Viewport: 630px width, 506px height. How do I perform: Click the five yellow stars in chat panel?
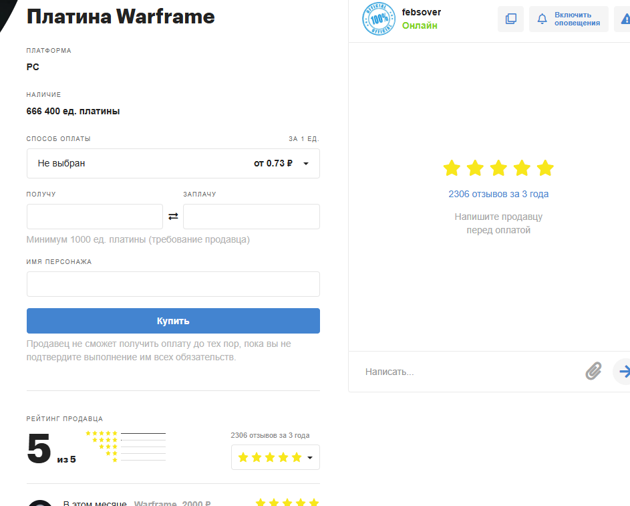pos(498,168)
